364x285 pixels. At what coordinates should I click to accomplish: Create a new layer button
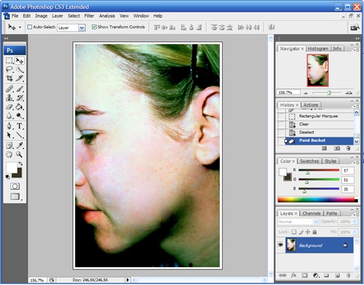(x=337, y=275)
